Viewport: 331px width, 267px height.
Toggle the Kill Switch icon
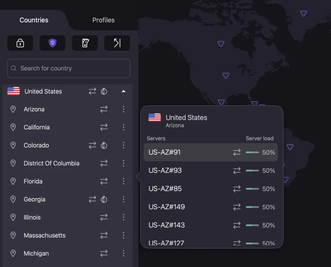coord(85,43)
